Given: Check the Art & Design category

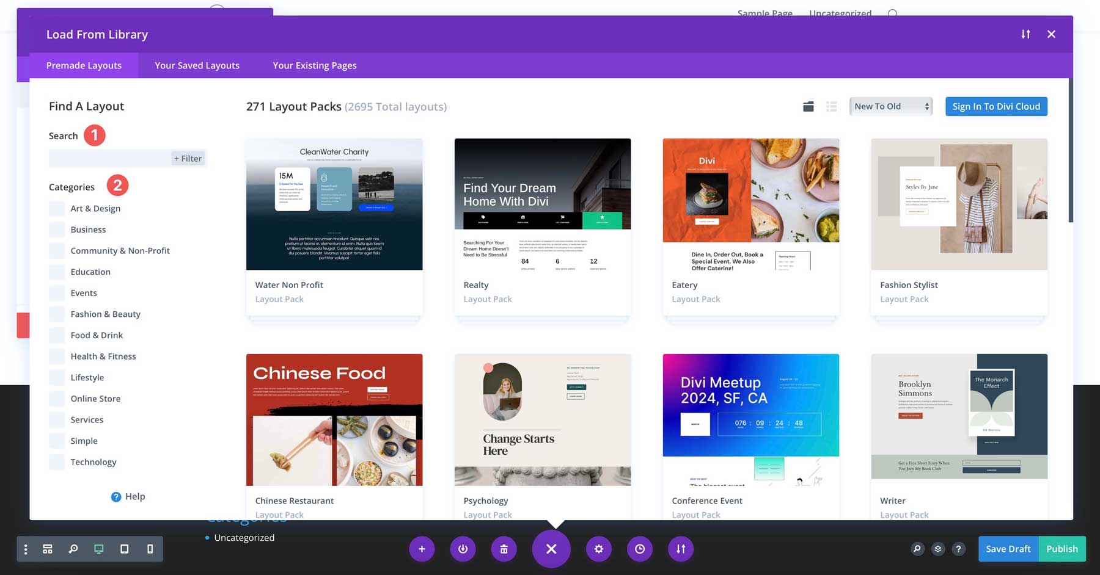Looking at the screenshot, I should [x=57, y=209].
